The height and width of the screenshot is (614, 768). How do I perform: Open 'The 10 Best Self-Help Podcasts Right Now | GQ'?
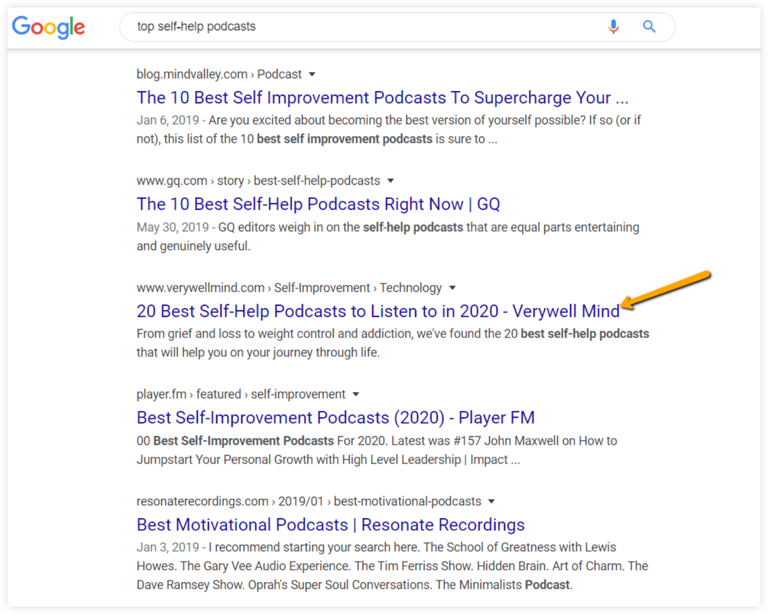click(x=318, y=204)
